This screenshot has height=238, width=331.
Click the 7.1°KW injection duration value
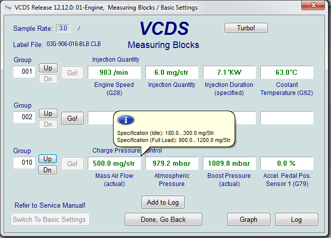tap(229, 72)
